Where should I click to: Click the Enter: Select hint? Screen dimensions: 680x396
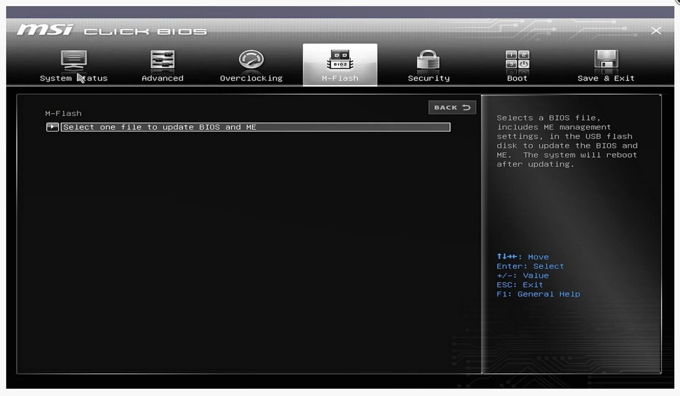coord(530,266)
